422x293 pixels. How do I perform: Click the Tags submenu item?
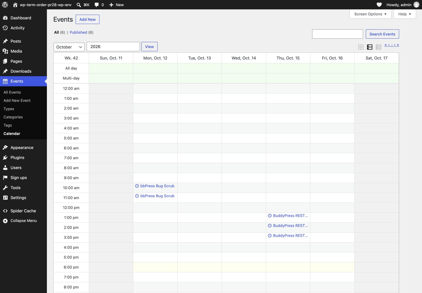tap(8, 125)
